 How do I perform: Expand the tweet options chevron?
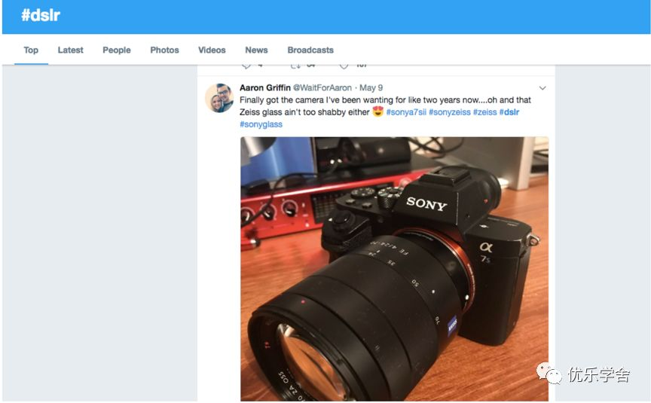coord(542,88)
